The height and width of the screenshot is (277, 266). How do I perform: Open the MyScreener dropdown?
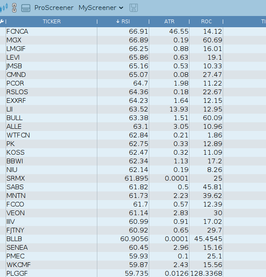click(x=101, y=8)
